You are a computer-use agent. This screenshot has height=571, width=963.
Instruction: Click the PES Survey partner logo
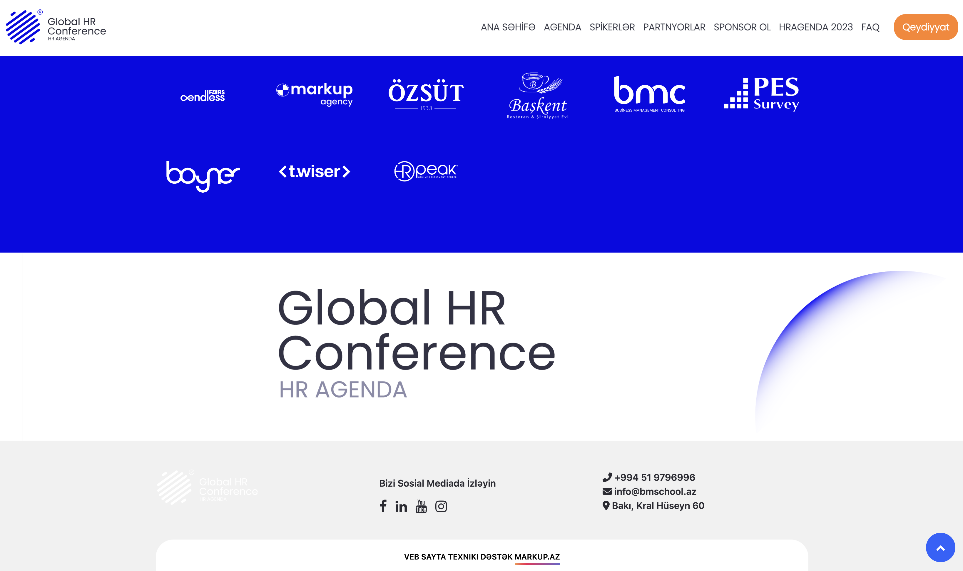(761, 94)
